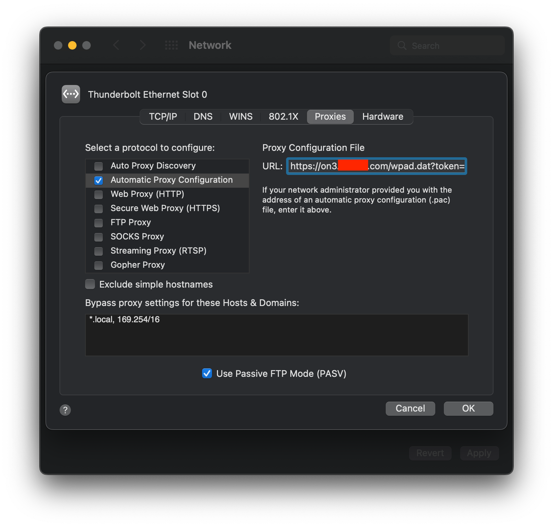Switch to the DNS tab
Viewport: 553px width, 527px height.
coord(203,117)
